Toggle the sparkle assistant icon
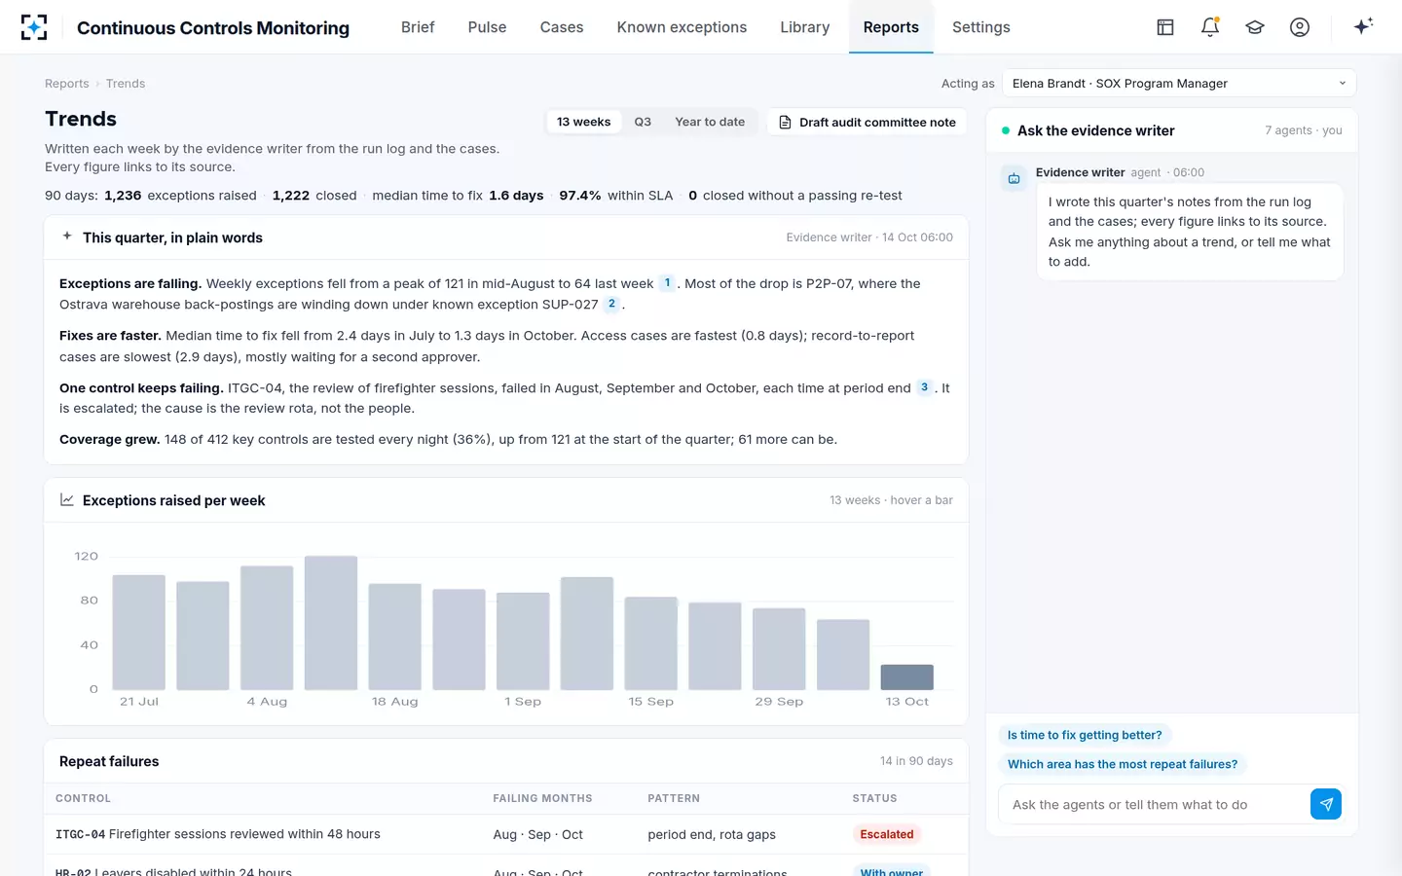1402x876 pixels. (x=1363, y=26)
